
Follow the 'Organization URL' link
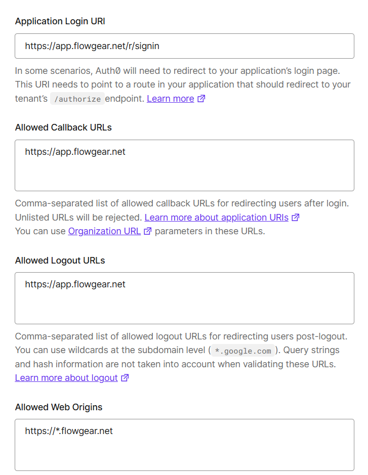point(104,232)
